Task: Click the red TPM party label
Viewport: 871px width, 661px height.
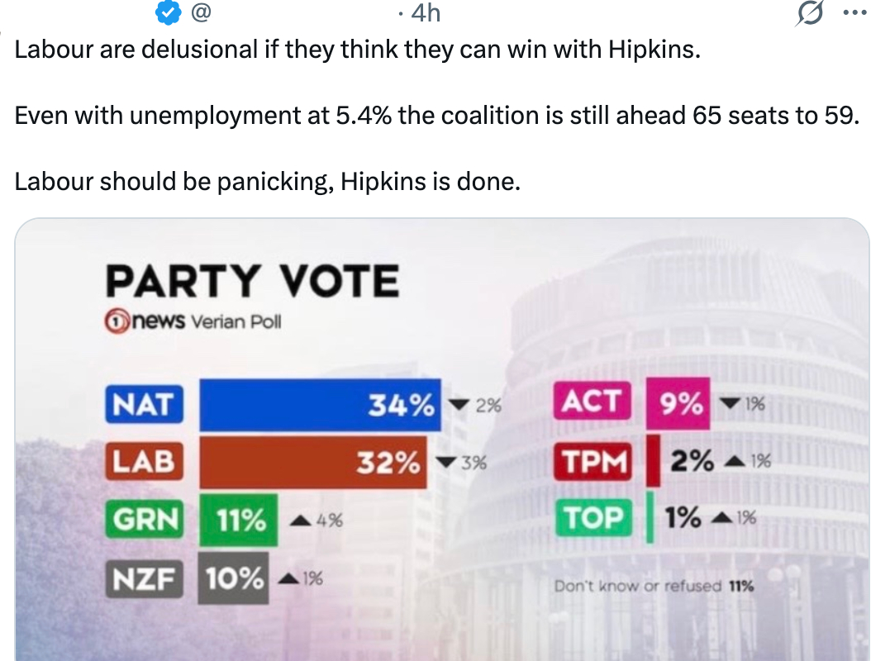Action: 593,461
